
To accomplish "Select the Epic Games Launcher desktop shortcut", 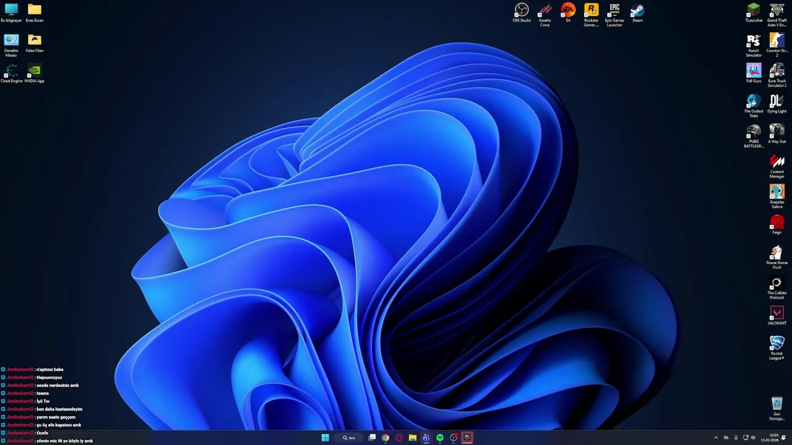I will point(614,15).
